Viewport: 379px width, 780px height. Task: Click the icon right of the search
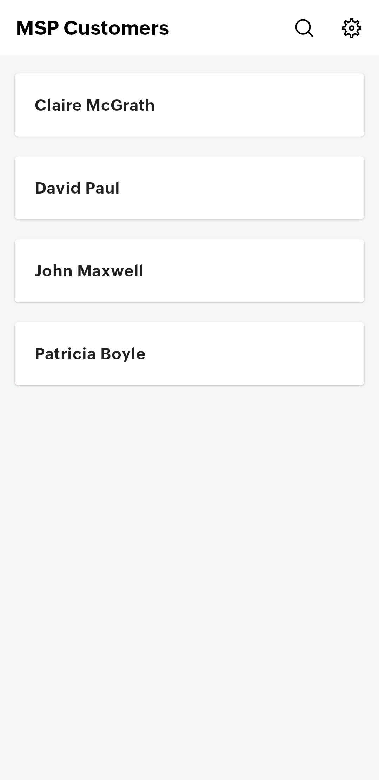point(351,28)
